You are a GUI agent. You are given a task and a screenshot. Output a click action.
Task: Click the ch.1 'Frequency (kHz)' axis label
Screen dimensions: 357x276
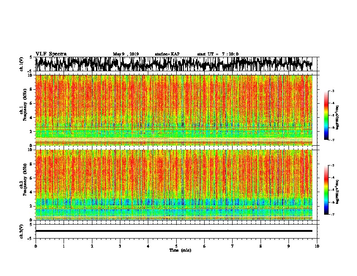[x=25, y=105]
